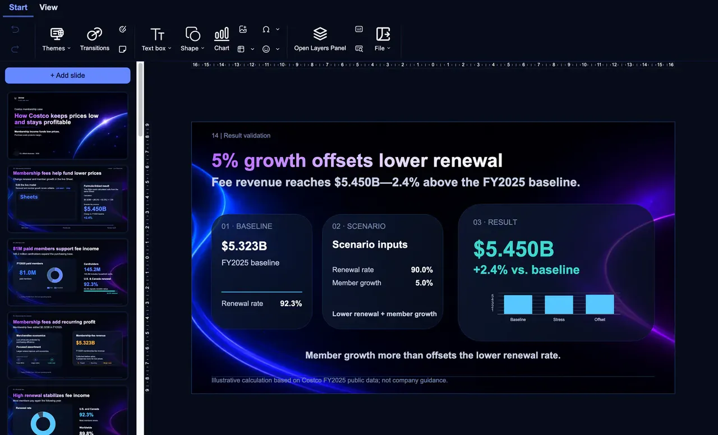The width and height of the screenshot is (718, 435).
Task: Select the Text box tool icon
Action: tap(158, 34)
